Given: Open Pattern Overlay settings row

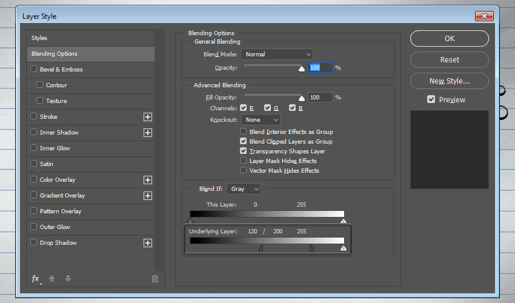Looking at the screenshot, I should (91, 211).
